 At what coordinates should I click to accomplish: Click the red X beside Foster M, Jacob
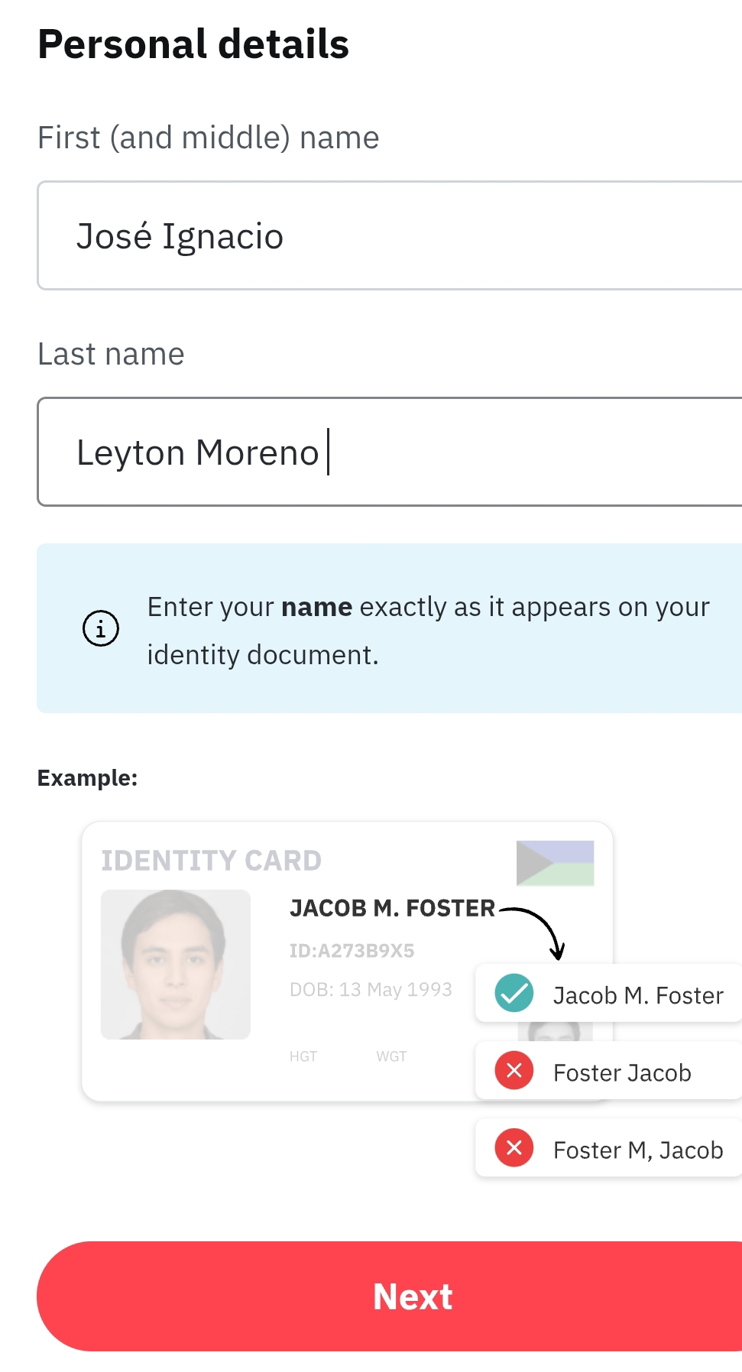[x=514, y=1147]
